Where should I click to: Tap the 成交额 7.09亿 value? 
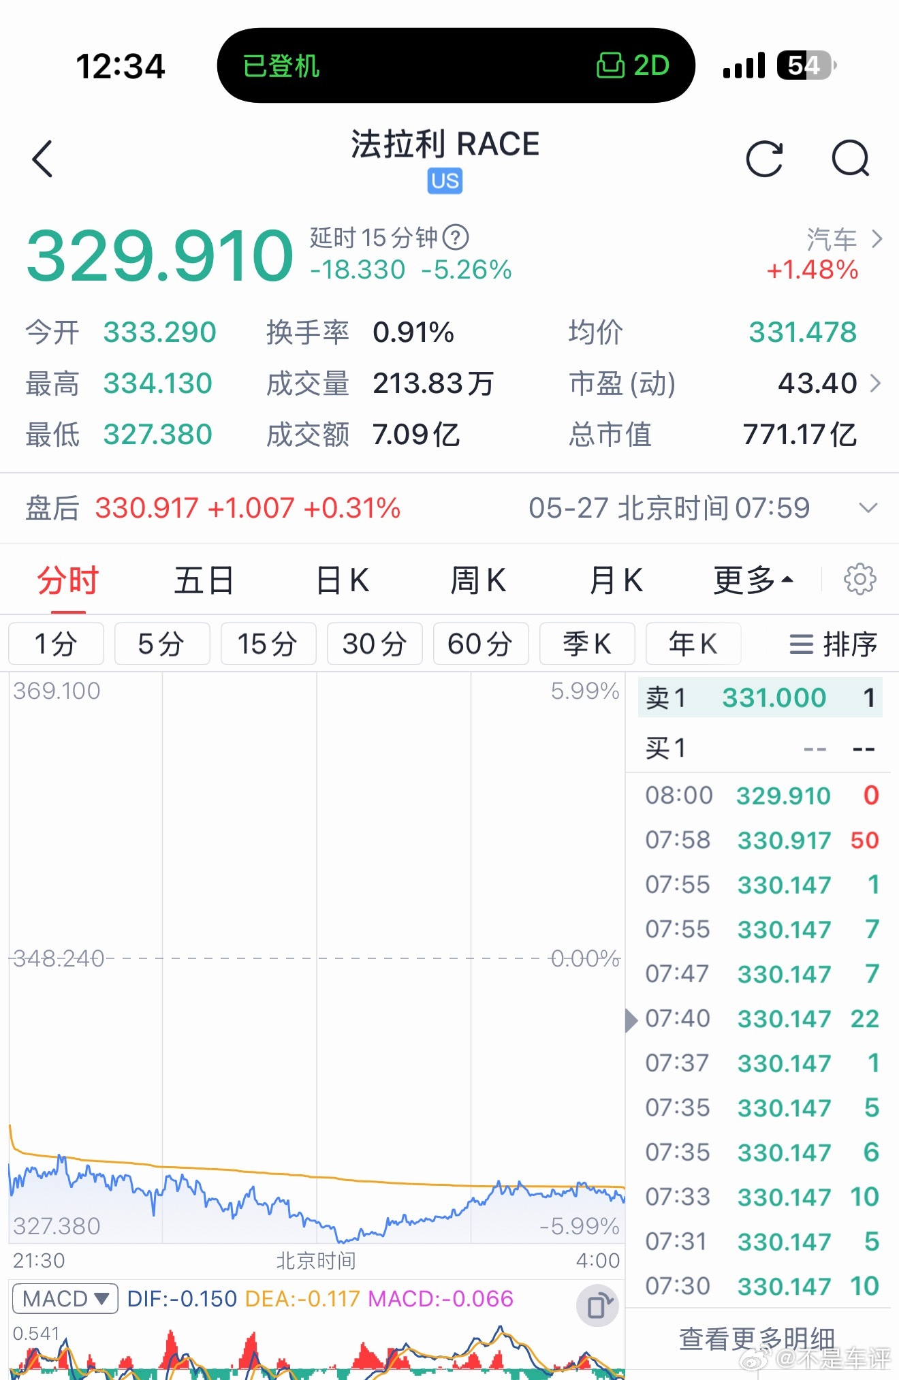coord(416,435)
